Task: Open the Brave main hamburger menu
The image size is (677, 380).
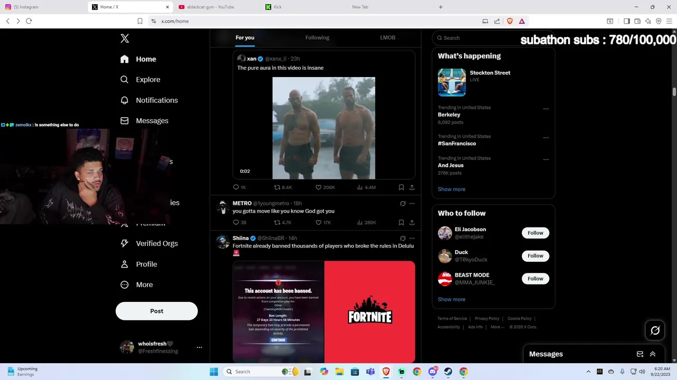Action: 669,21
